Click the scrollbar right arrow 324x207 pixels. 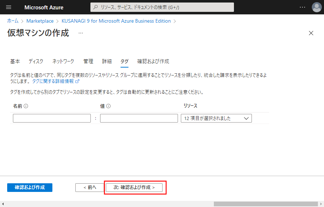tap(321, 204)
